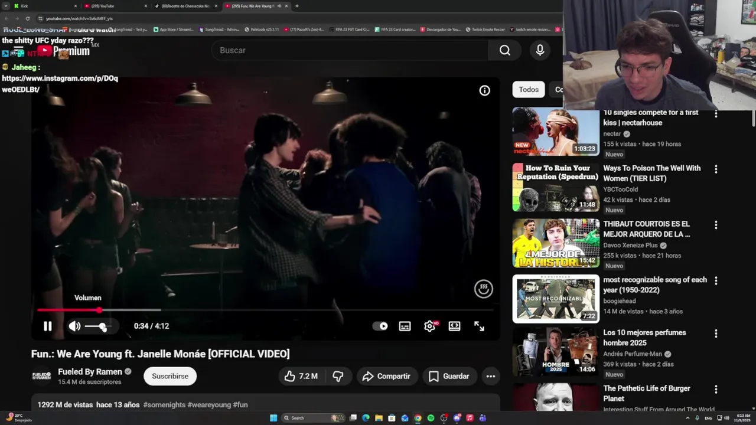
Task: Open options for Ways To Poison The Well
Action: [716, 169]
